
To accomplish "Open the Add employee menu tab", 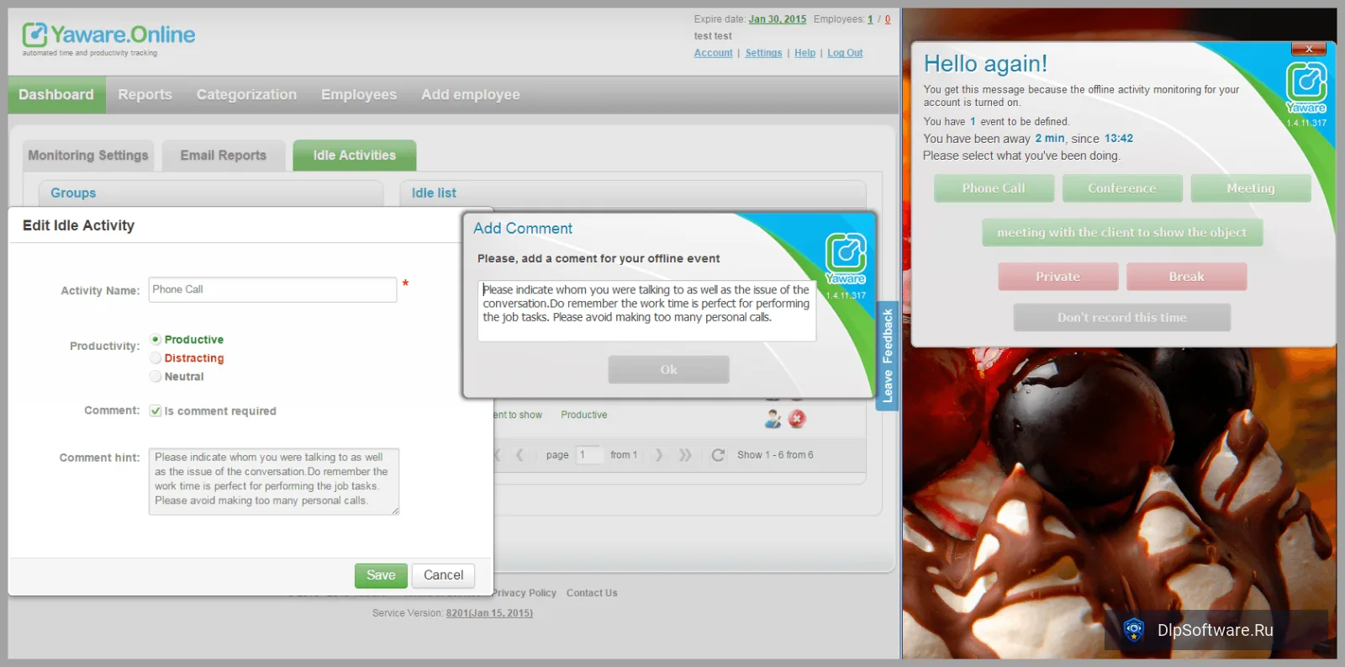I will (x=471, y=95).
